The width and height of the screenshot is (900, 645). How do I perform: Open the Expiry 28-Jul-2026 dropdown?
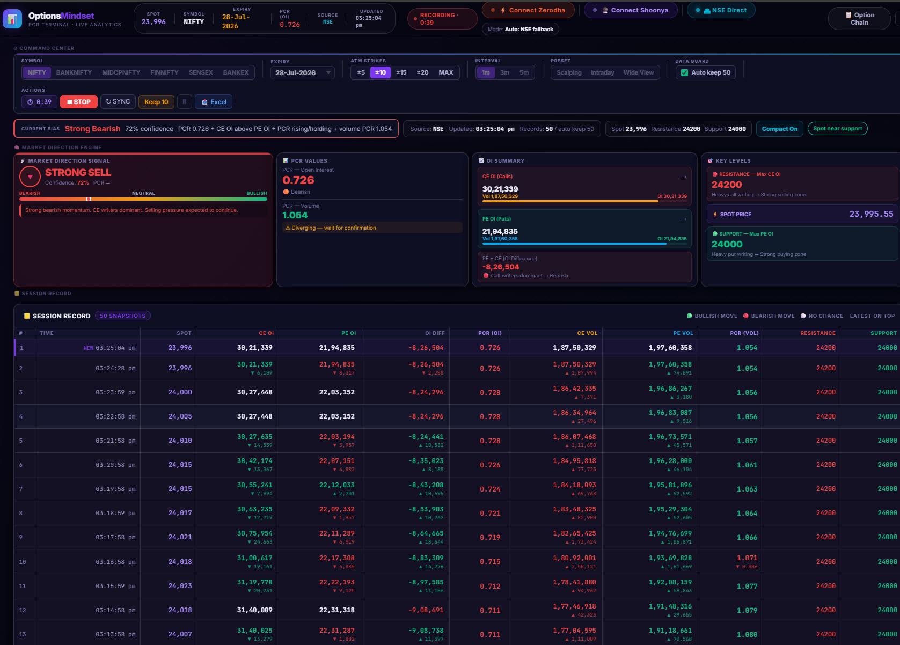[303, 72]
